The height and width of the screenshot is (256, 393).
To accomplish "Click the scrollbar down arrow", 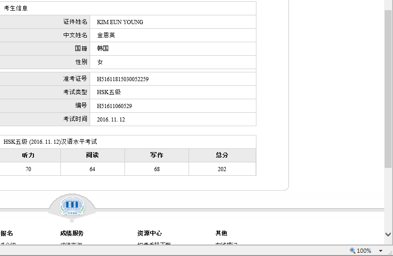I will 388,235.
